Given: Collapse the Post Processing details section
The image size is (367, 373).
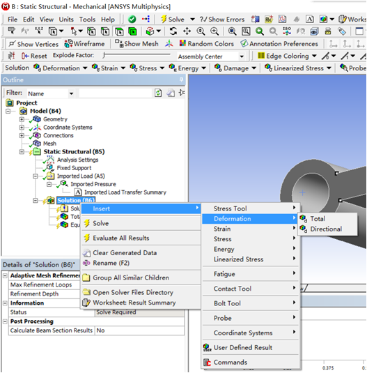Looking at the screenshot, I should (x=5, y=321).
